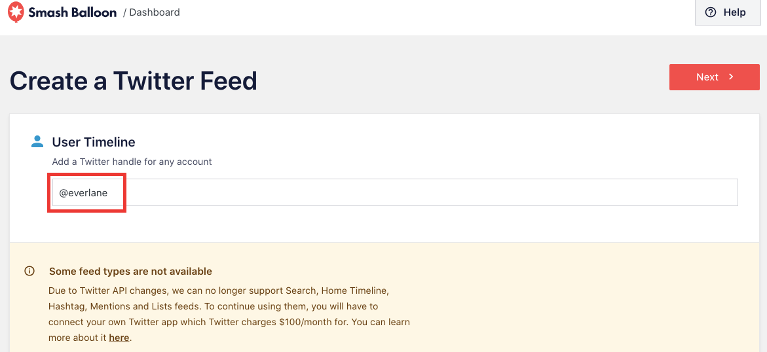The height and width of the screenshot is (352, 767).
Task: Click the question mark Help icon
Action: (711, 12)
